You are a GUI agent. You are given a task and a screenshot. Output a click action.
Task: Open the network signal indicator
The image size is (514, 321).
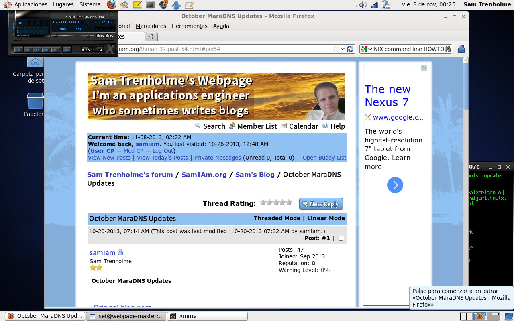[375, 4]
